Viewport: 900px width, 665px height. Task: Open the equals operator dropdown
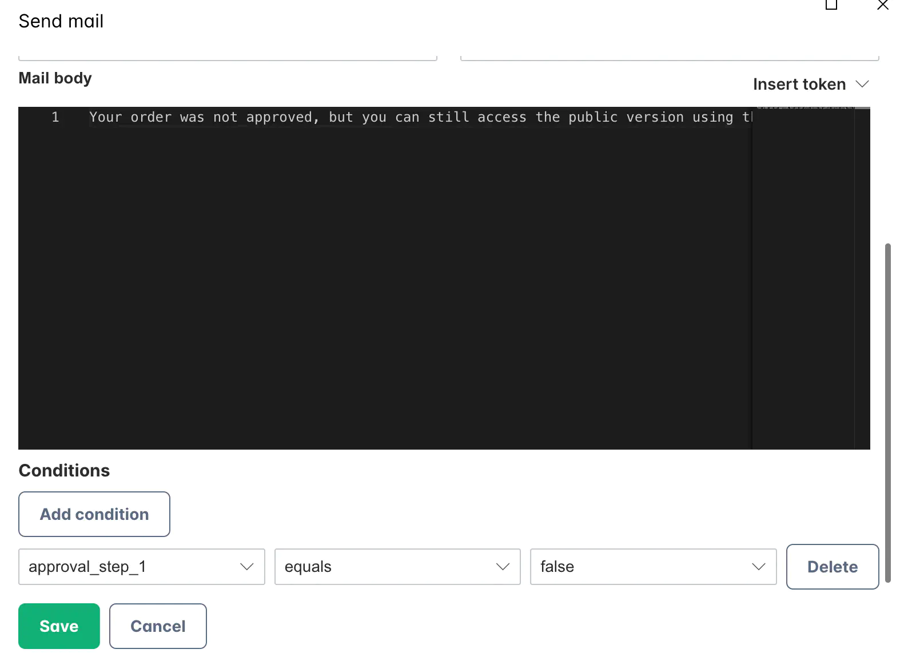397,567
